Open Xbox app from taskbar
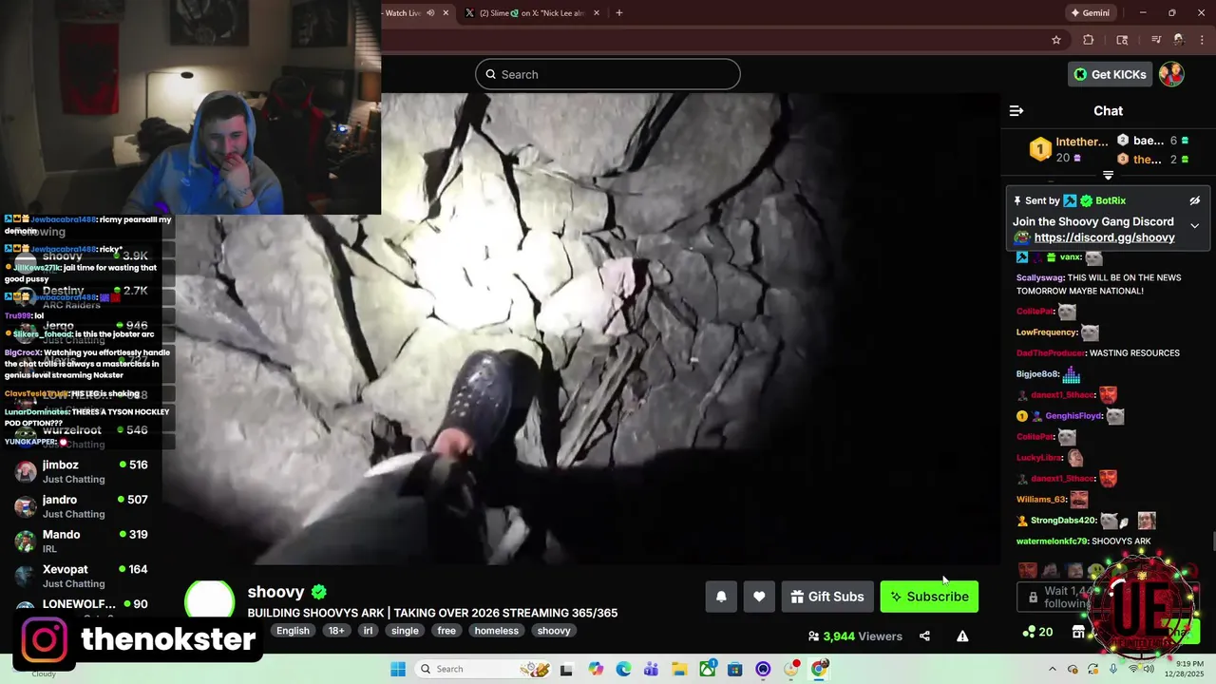 coord(708,669)
